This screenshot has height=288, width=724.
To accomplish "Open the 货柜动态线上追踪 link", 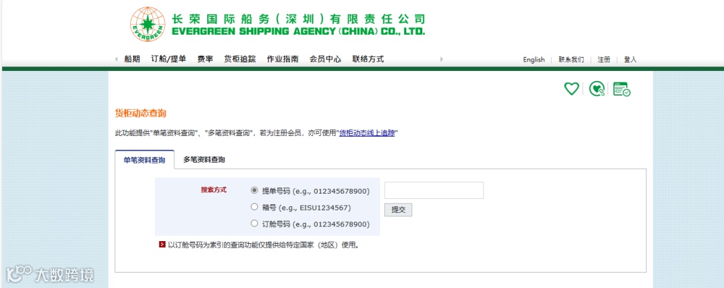I will 367,133.
